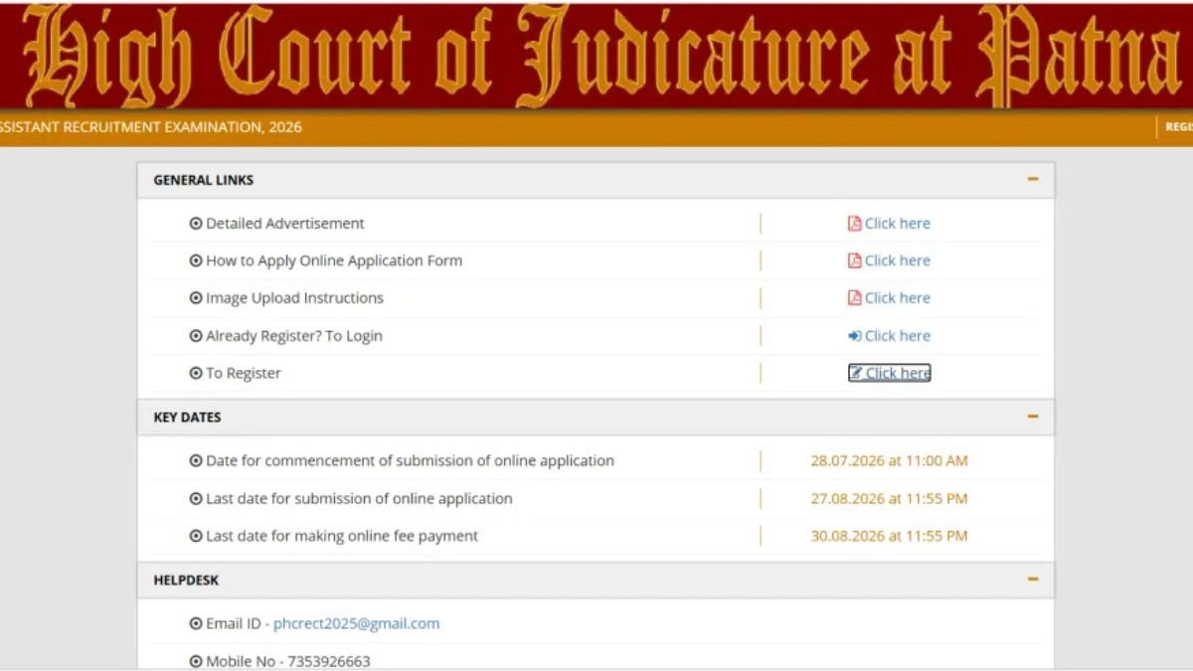Image resolution: width=1193 pixels, height=671 pixels.
Task: Click the GENERAL LINKS header title
Action: [203, 180]
